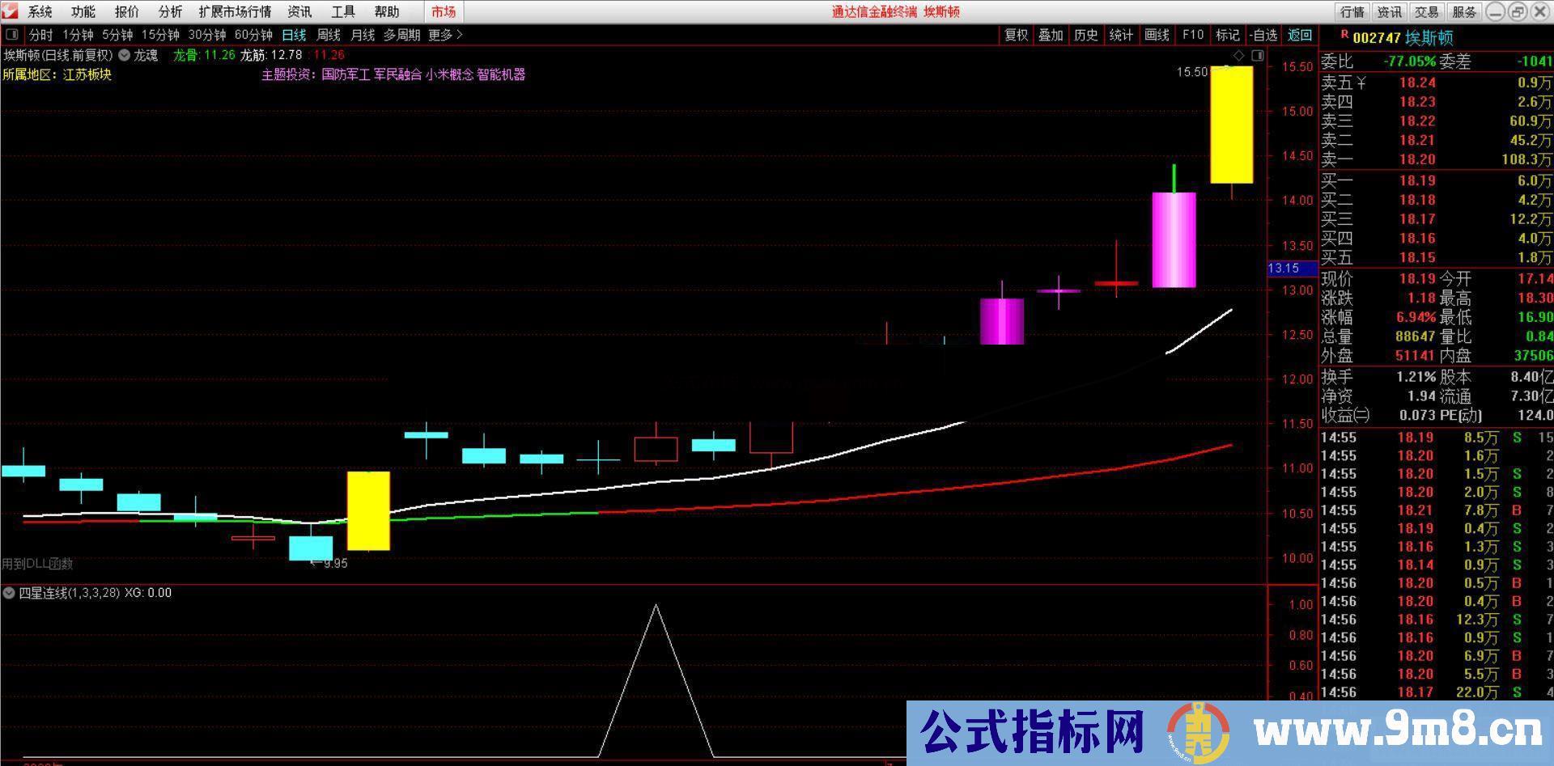
Task: Click the 智能机器 theme link
Action: 501,74
